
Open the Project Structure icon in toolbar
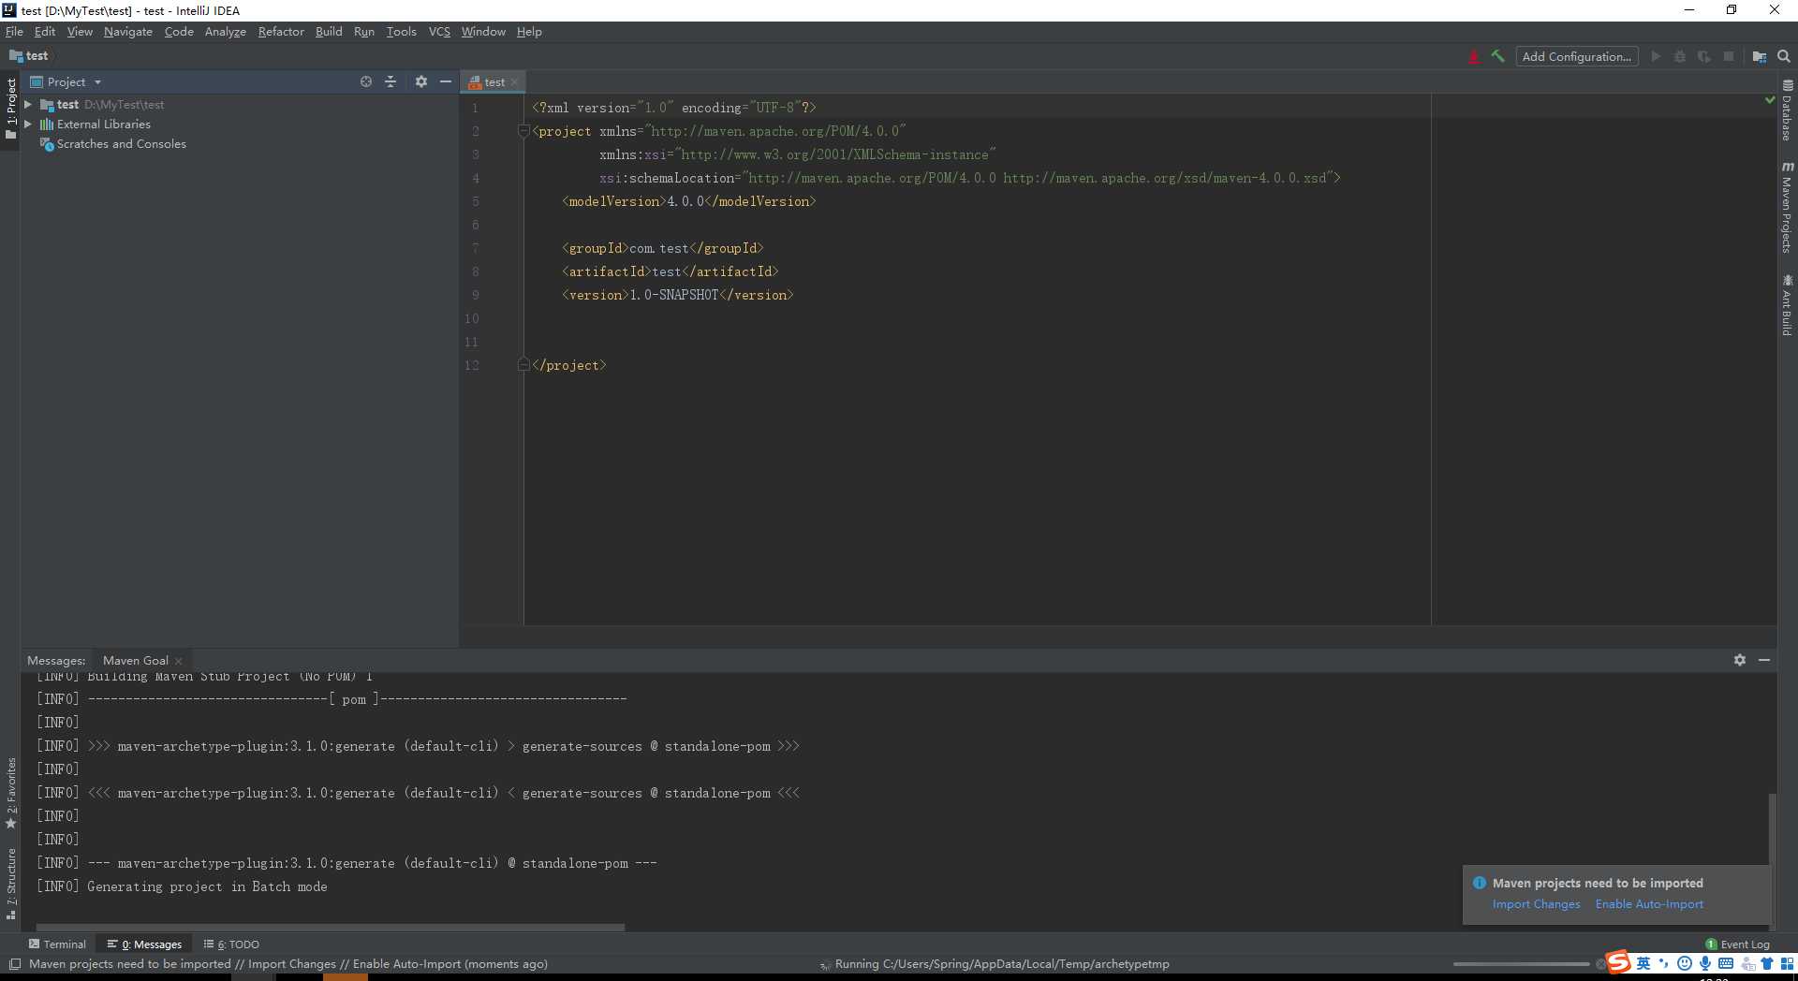[x=1760, y=56]
